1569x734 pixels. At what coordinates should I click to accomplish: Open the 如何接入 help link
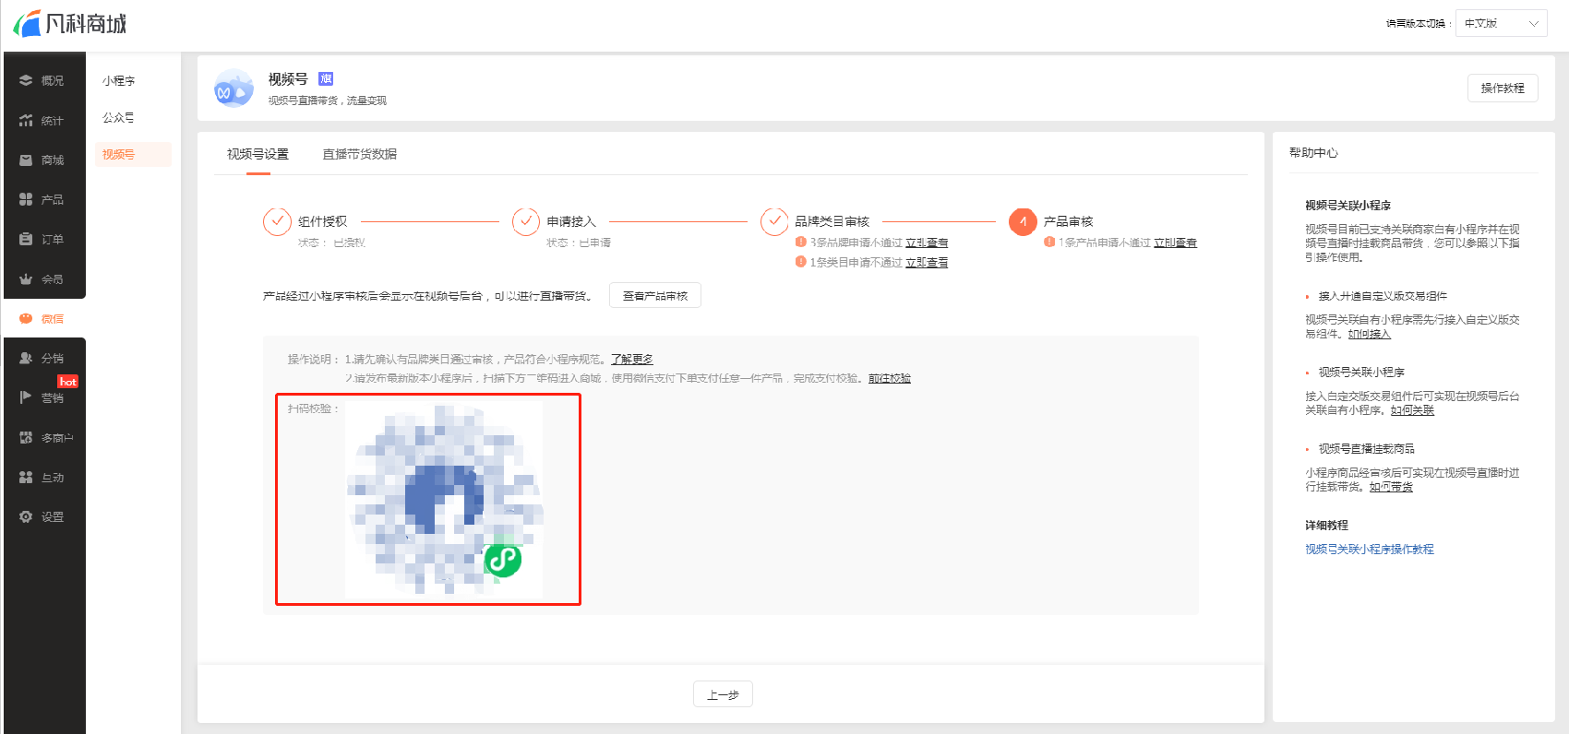click(x=1369, y=334)
